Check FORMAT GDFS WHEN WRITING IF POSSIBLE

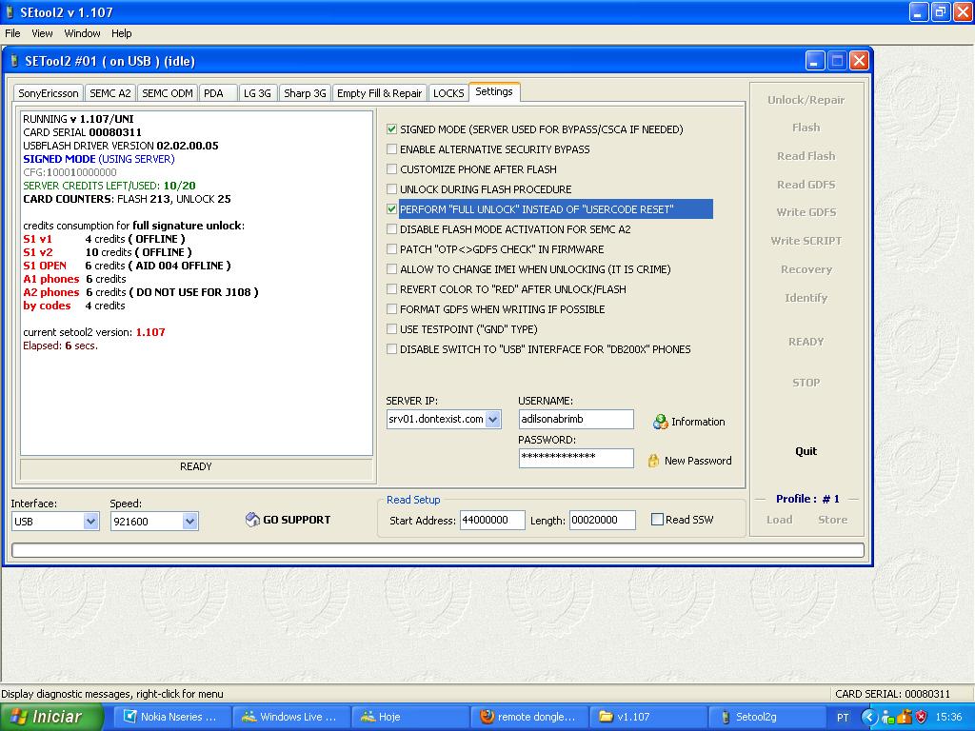click(391, 309)
